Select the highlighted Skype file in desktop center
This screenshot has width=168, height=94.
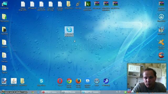(x=69, y=32)
